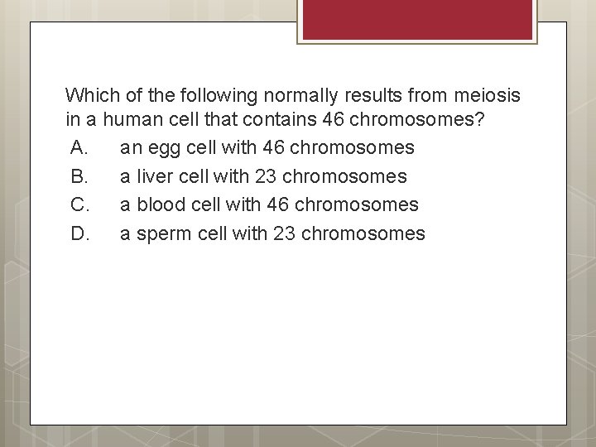
Task: Click the word "Which" starting the question
Action: pyautogui.click(x=88, y=95)
